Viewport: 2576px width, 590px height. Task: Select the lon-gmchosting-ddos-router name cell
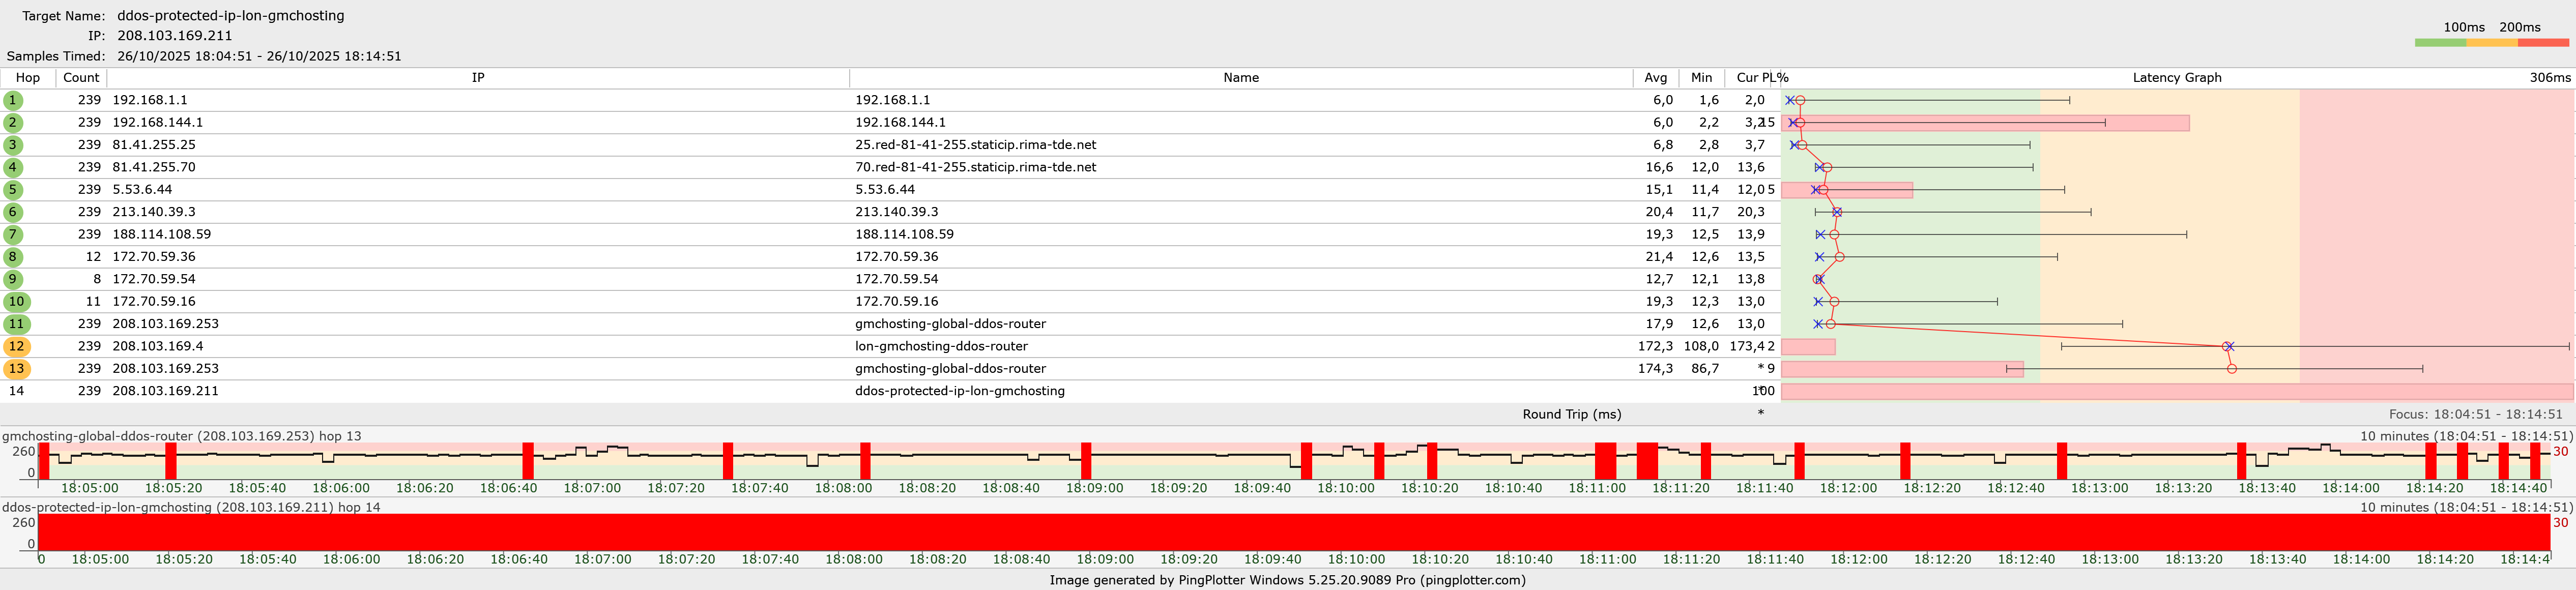[941, 347]
